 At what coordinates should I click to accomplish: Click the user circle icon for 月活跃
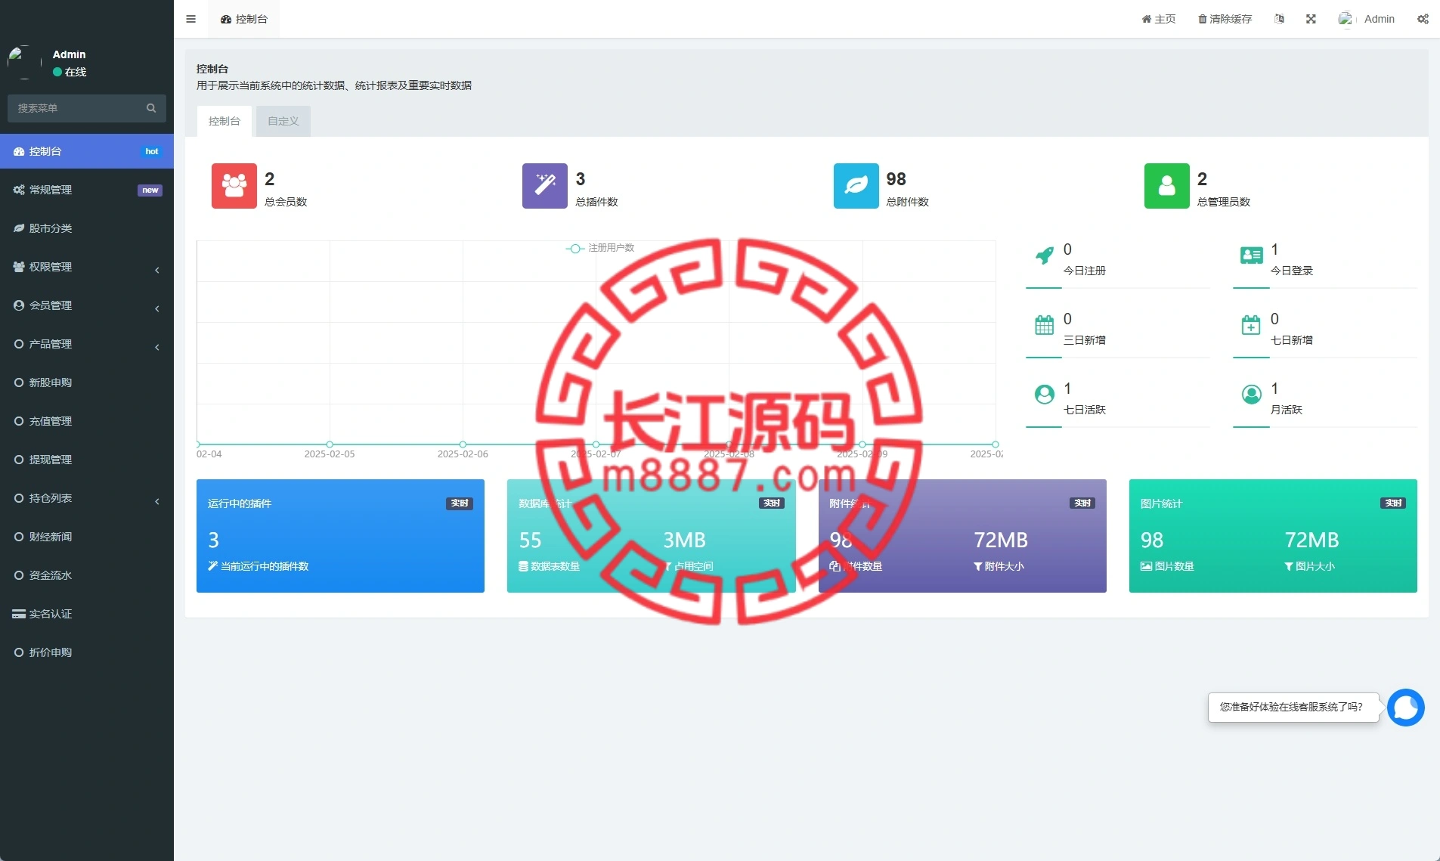click(1252, 395)
